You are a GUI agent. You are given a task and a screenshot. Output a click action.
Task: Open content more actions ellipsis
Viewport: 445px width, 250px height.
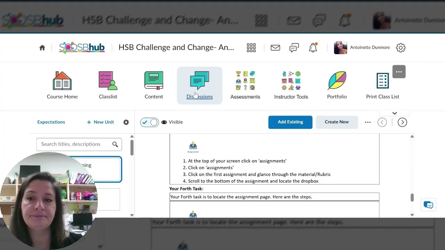pos(368,122)
